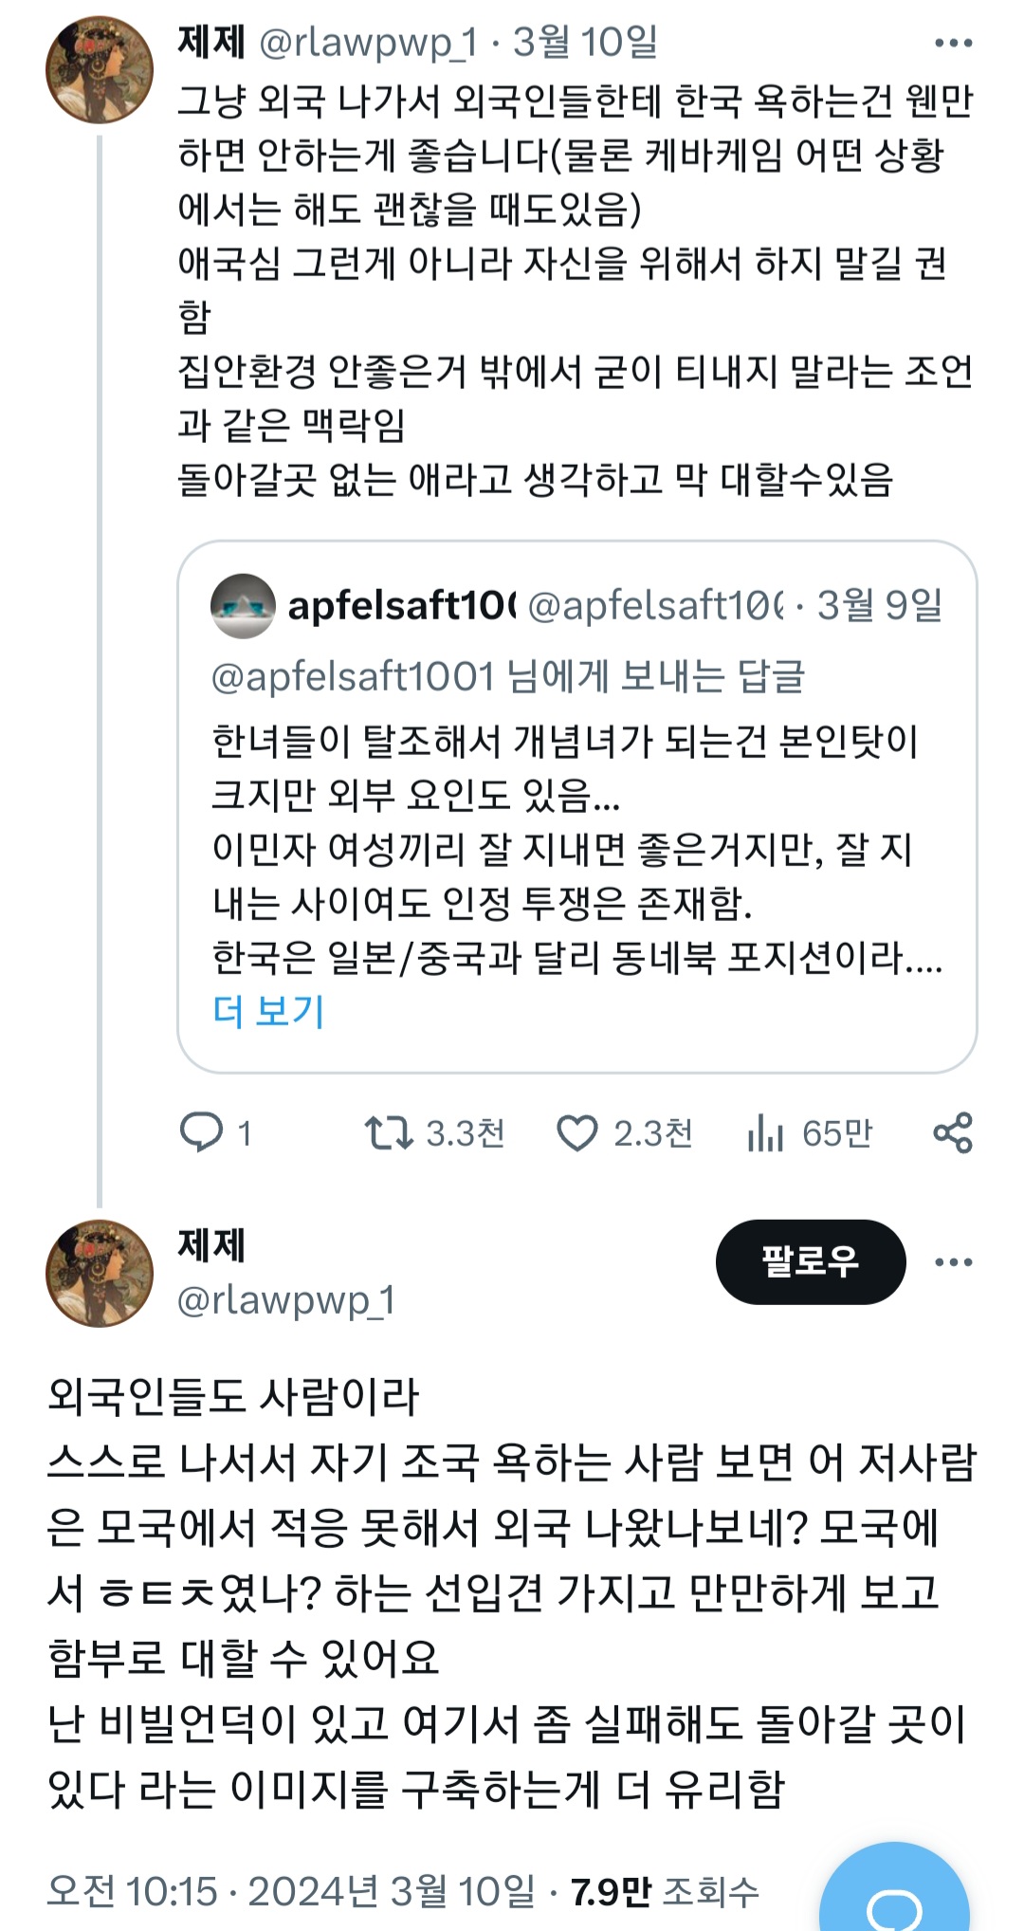Expand quoted tweet with 더 보기
This screenshot has width=1024, height=1931.
click(x=268, y=1011)
